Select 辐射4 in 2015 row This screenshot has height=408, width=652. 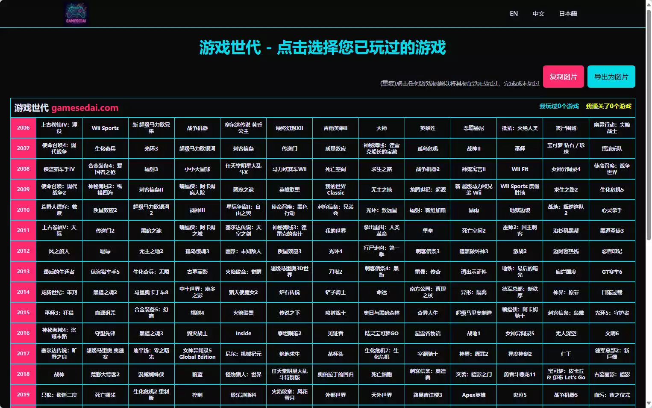[x=197, y=313]
